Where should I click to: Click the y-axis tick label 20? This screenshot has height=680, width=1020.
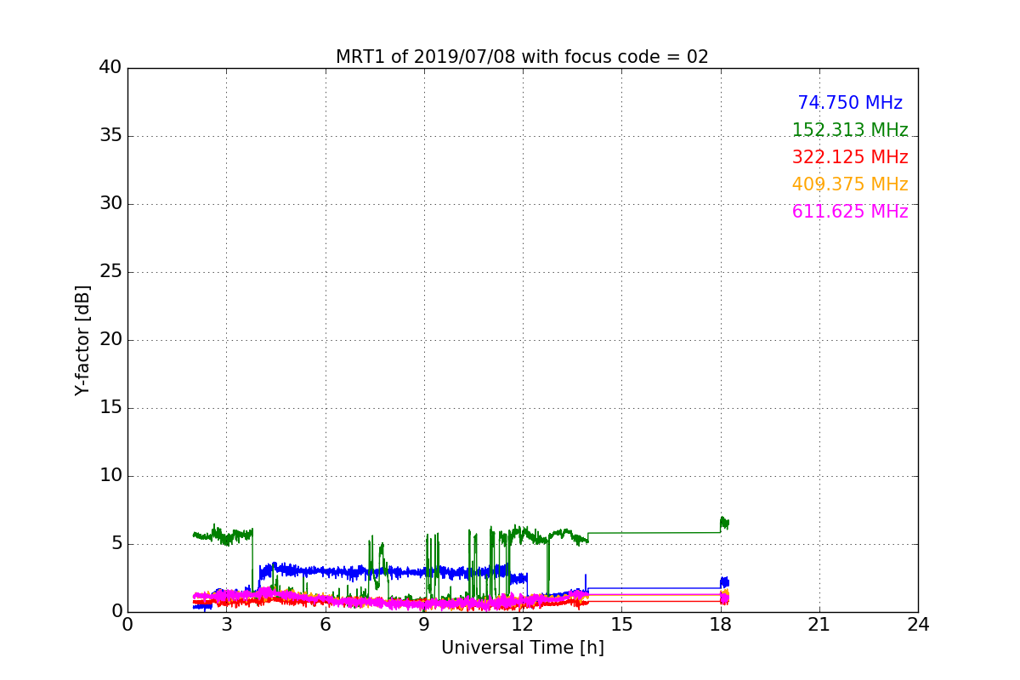click(x=110, y=340)
